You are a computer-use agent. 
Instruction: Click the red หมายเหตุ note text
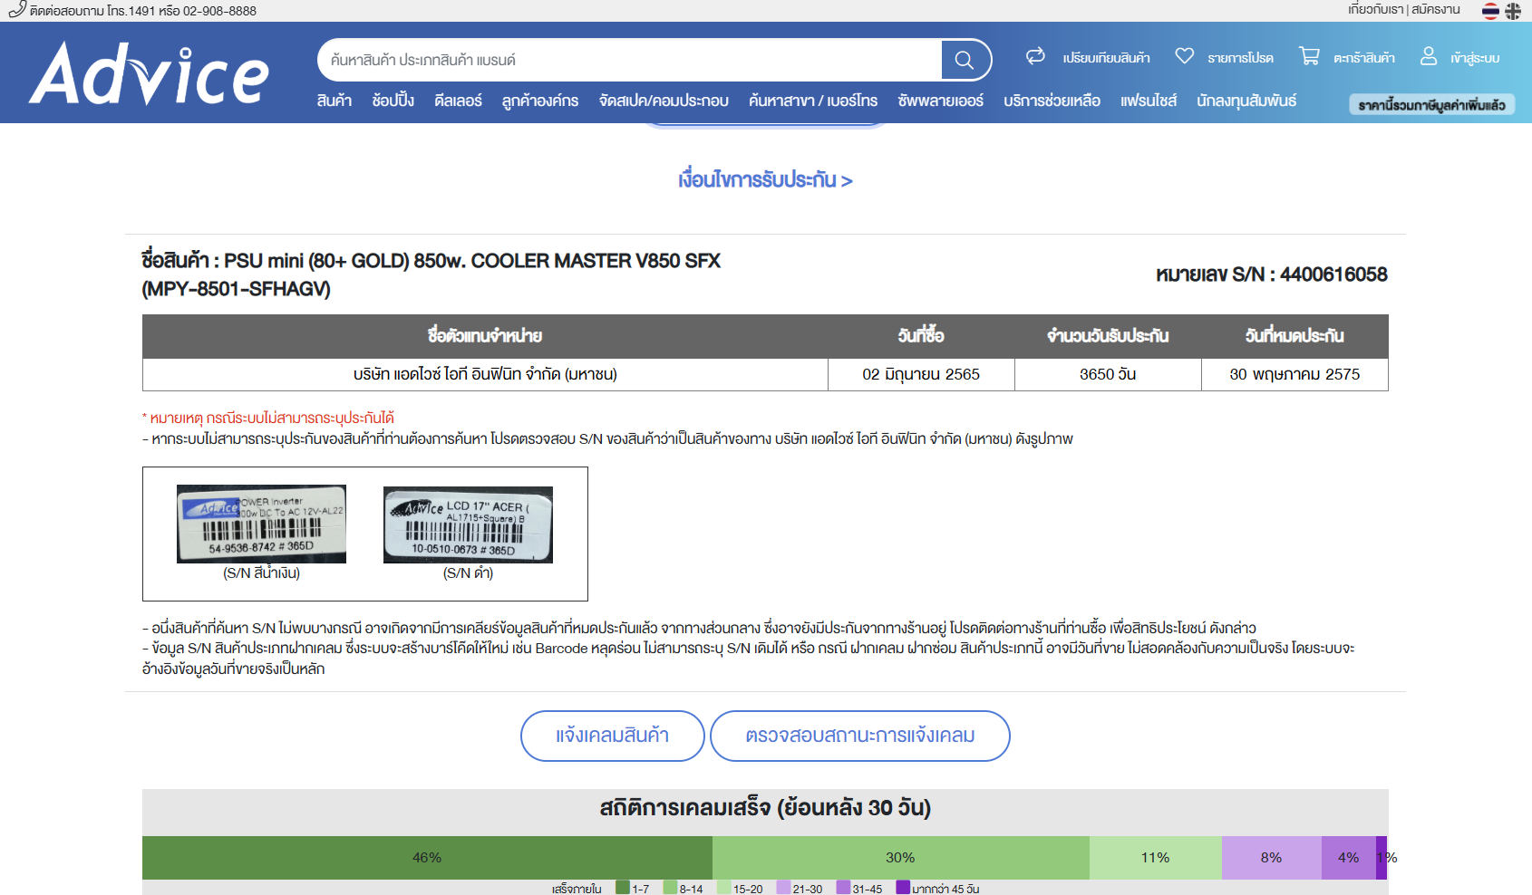pos(268,418)
